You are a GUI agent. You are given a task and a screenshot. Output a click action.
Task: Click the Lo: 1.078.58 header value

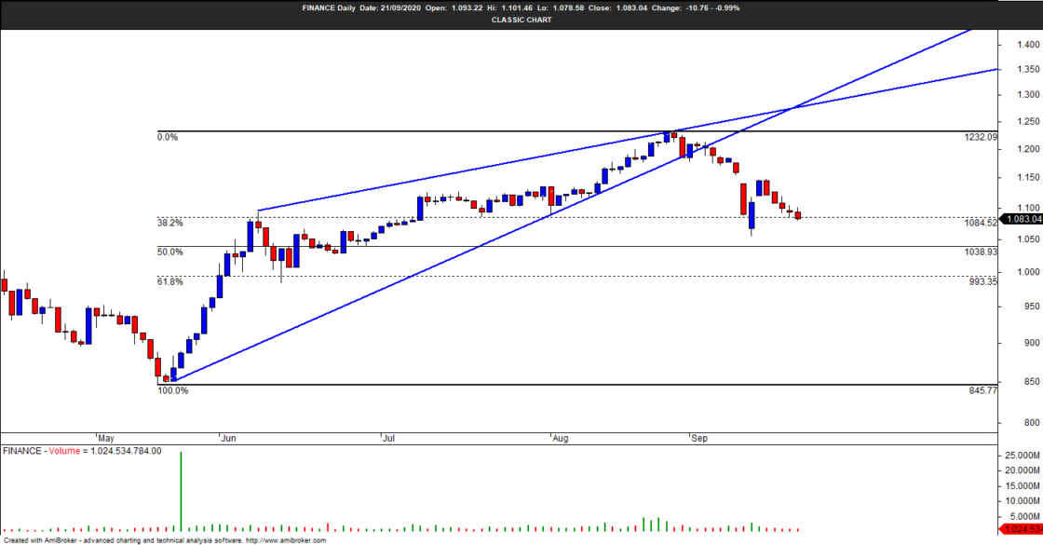point(561,8)
